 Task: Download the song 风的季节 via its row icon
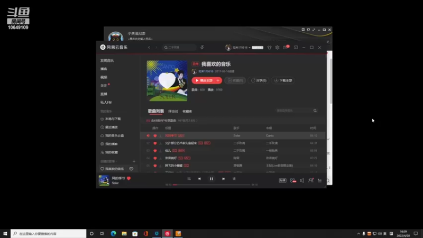[x=161, y=136]
